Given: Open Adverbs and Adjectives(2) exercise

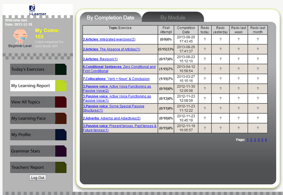Looking at the screenshot, I should pos(112,118).
